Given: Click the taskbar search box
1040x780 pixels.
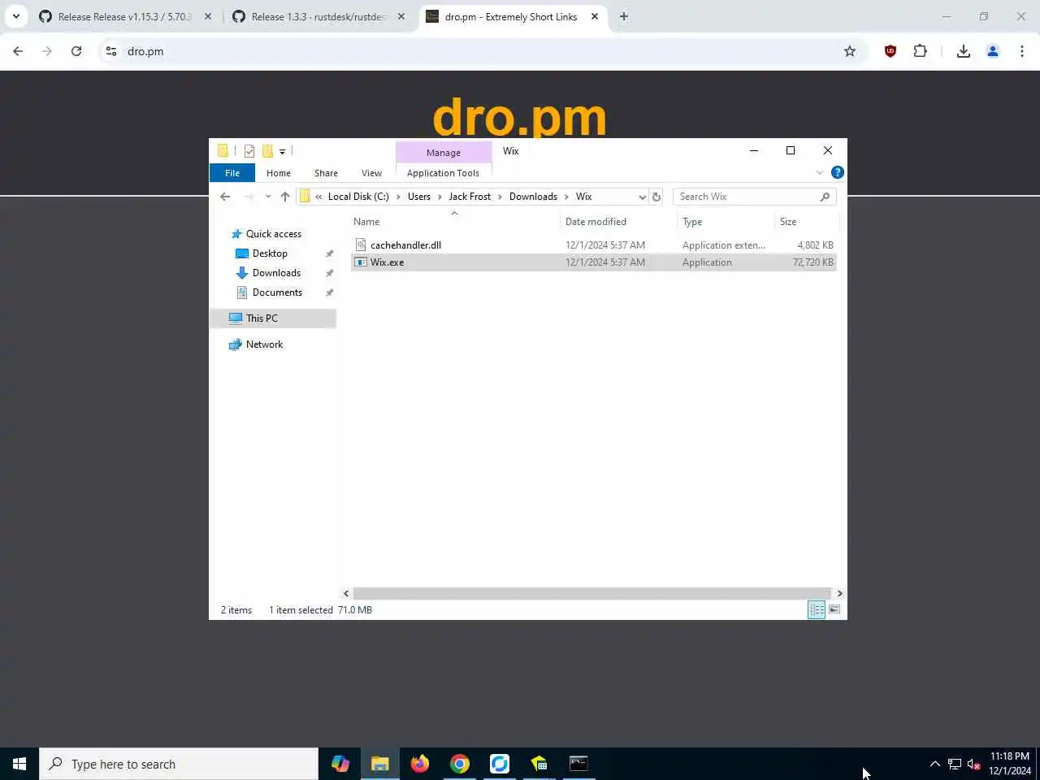Looking at the screenshot, I should click(179, 764).
